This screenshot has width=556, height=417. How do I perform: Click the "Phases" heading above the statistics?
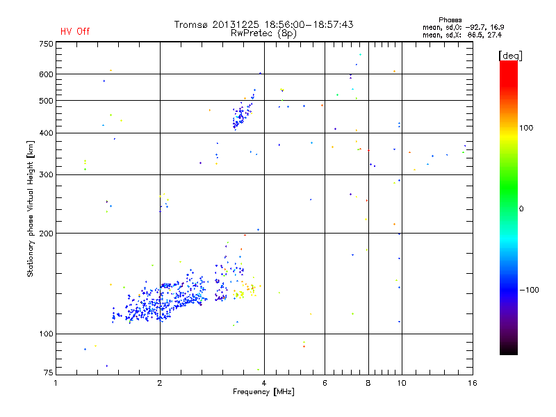pos(450,20)
